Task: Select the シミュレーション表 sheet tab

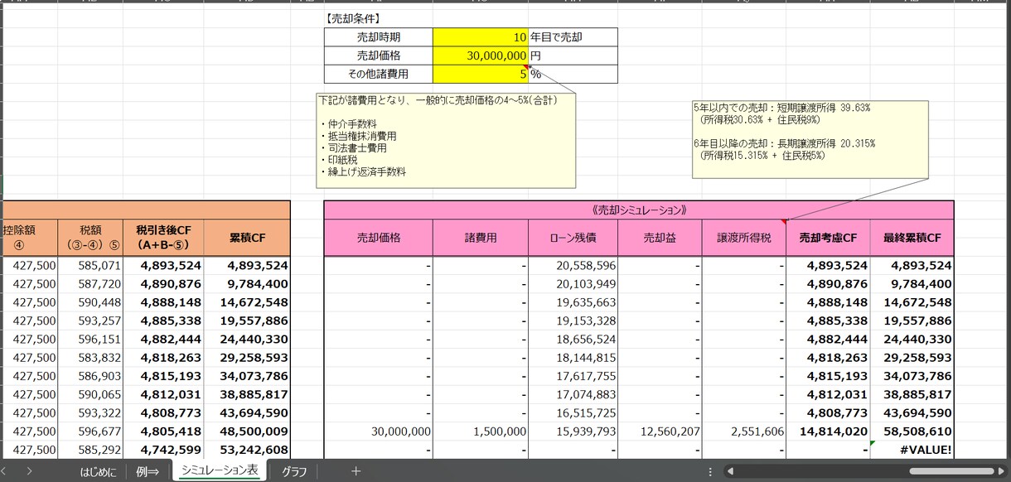Action: pyautogui.click(x=220, y=470)
